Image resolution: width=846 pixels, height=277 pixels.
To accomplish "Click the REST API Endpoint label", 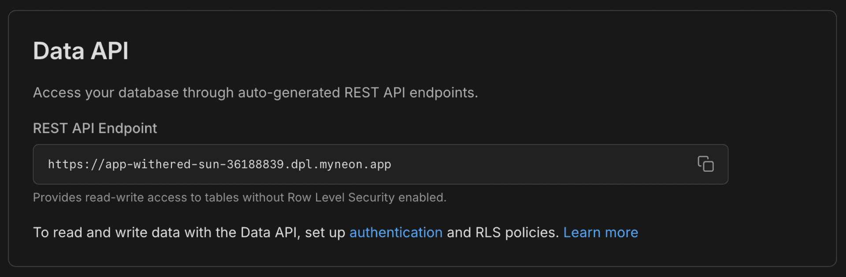I will (95, 128).
